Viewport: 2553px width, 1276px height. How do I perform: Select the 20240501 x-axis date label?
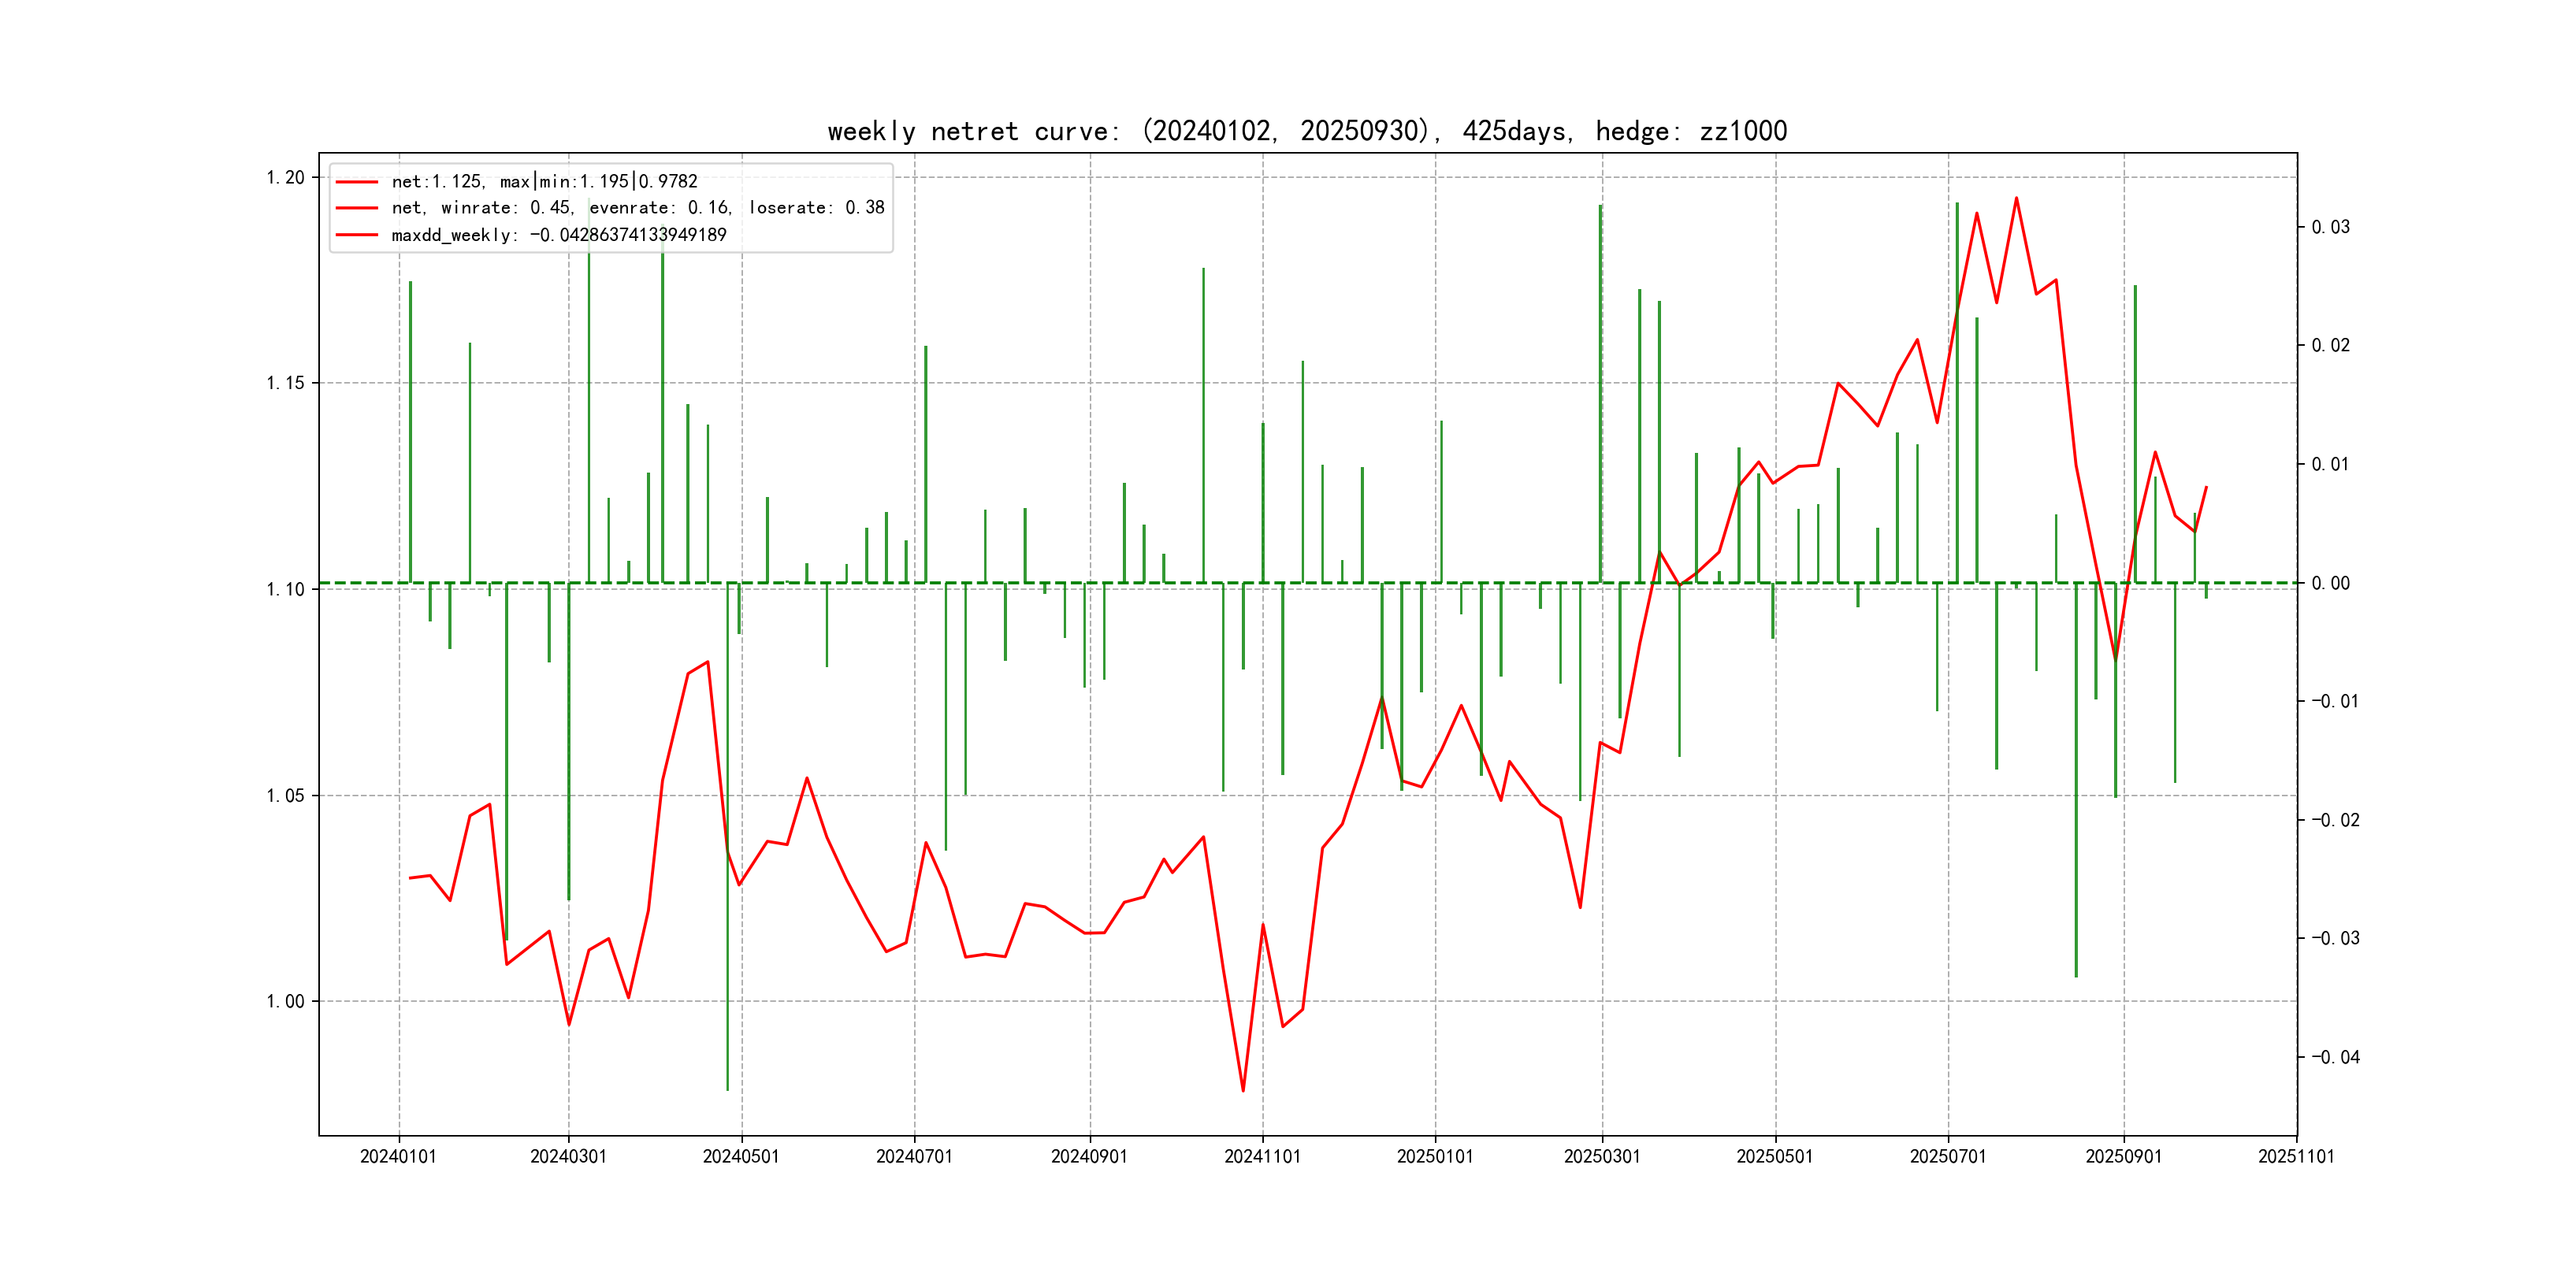[741, 1156]
